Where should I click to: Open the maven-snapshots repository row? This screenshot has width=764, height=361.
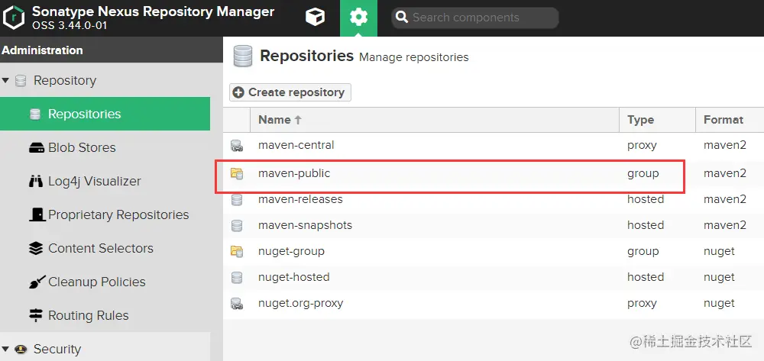pyautogui.click(x=494, y=225)
